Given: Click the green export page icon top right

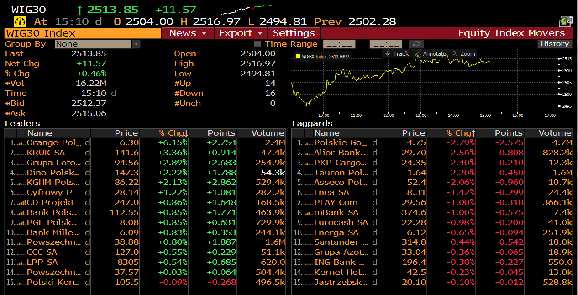Looking at the screenshot, I should pyautogui.click(x=566, y=21).
